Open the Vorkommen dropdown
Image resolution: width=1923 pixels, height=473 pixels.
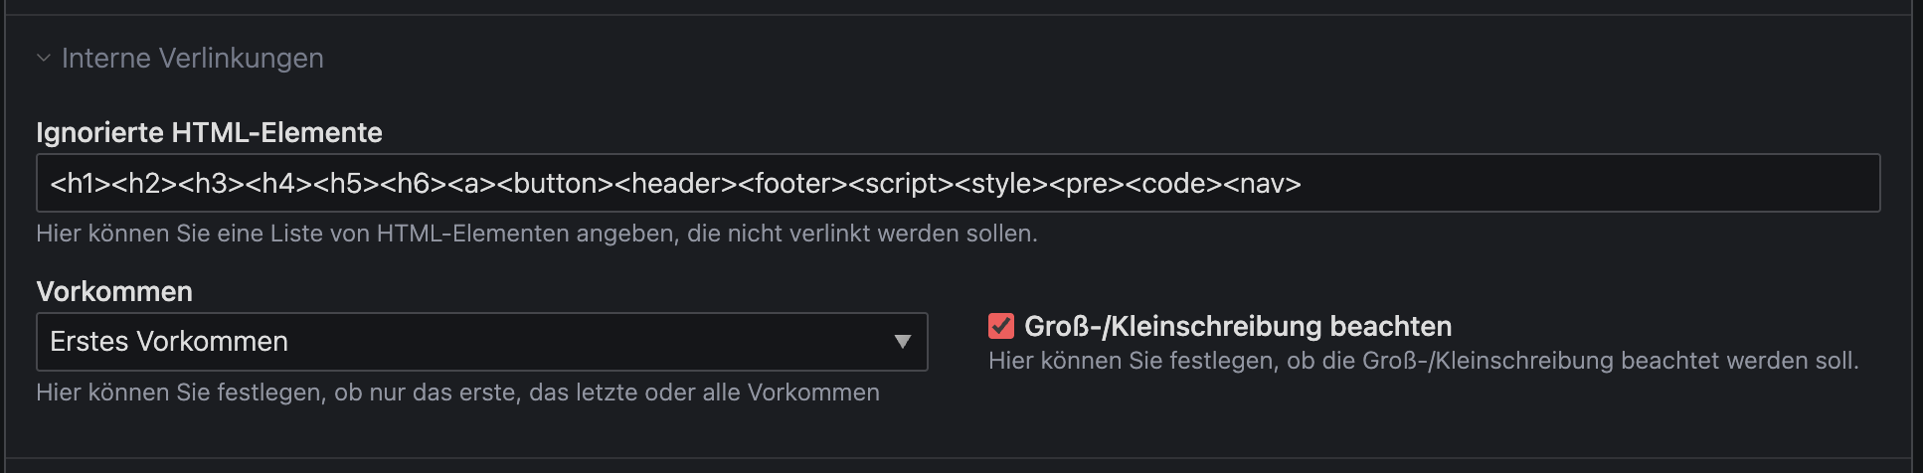[481, 342]
